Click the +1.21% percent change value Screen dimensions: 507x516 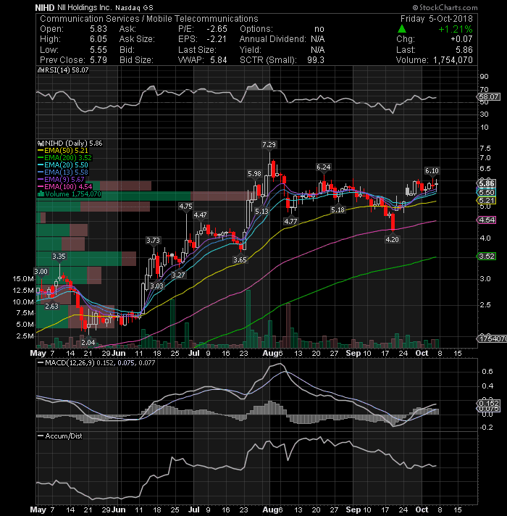(x=456, y=29)
